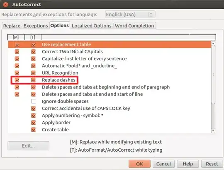This screenshot has width=224, height=170.
Task: Toggle [M] checkbox for Use replacement table
Action: pyautogui.click(x=17, y=44)
